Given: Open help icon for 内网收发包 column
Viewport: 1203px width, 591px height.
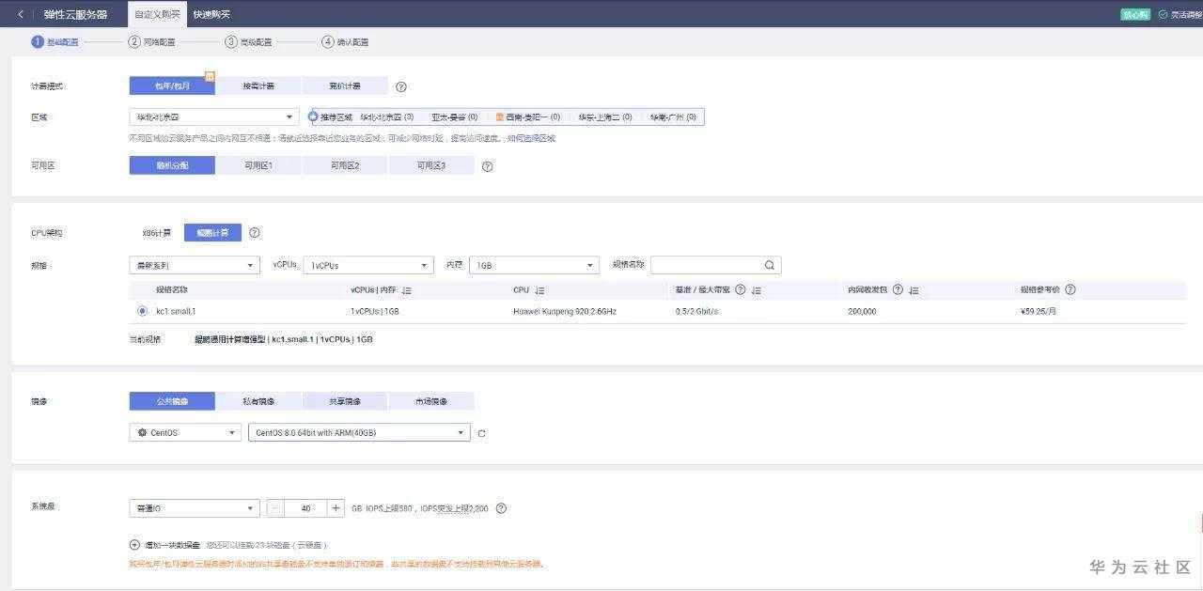Looking at the screenshot, I should (898, 289).
